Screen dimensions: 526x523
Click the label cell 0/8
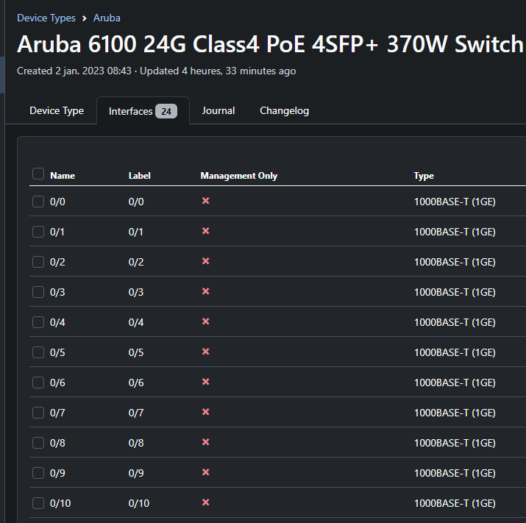(x=136, y=443)
